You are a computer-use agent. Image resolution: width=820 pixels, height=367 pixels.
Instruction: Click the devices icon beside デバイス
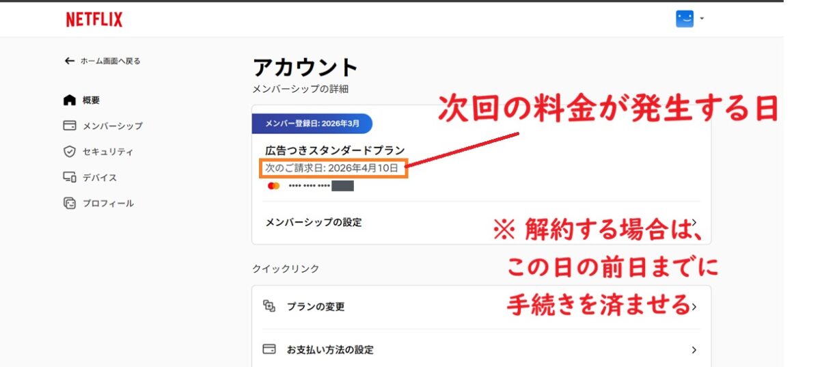click(69, 178)
